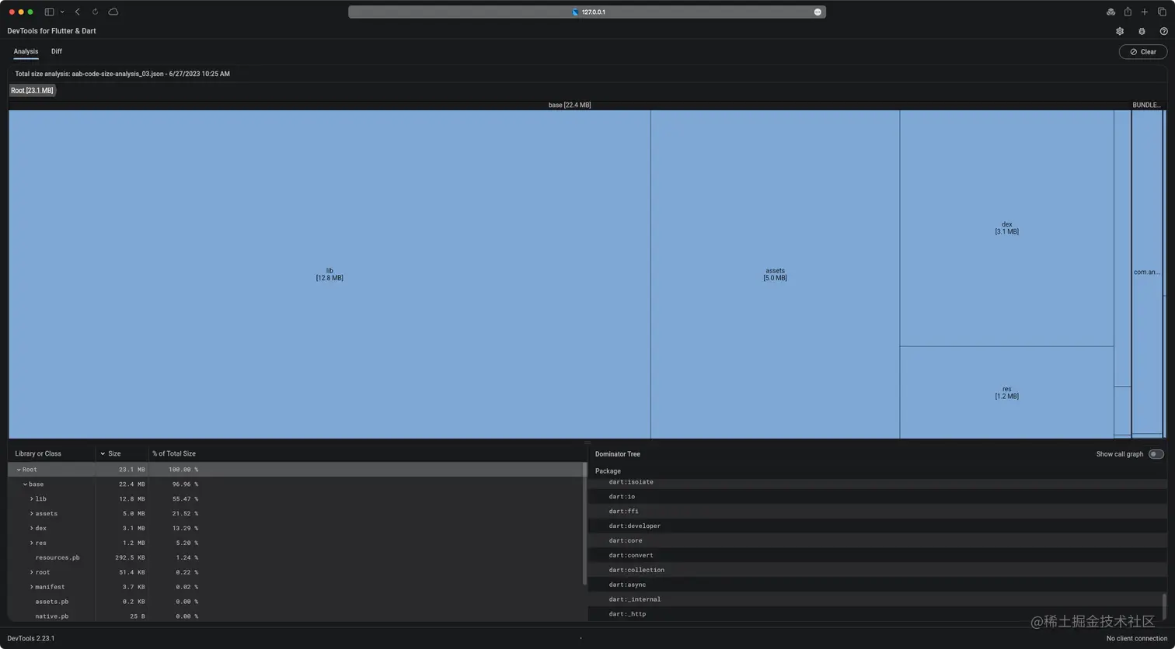Expand the manifest tree row
The image size is (1175, 649).
[x=31, y=587]
